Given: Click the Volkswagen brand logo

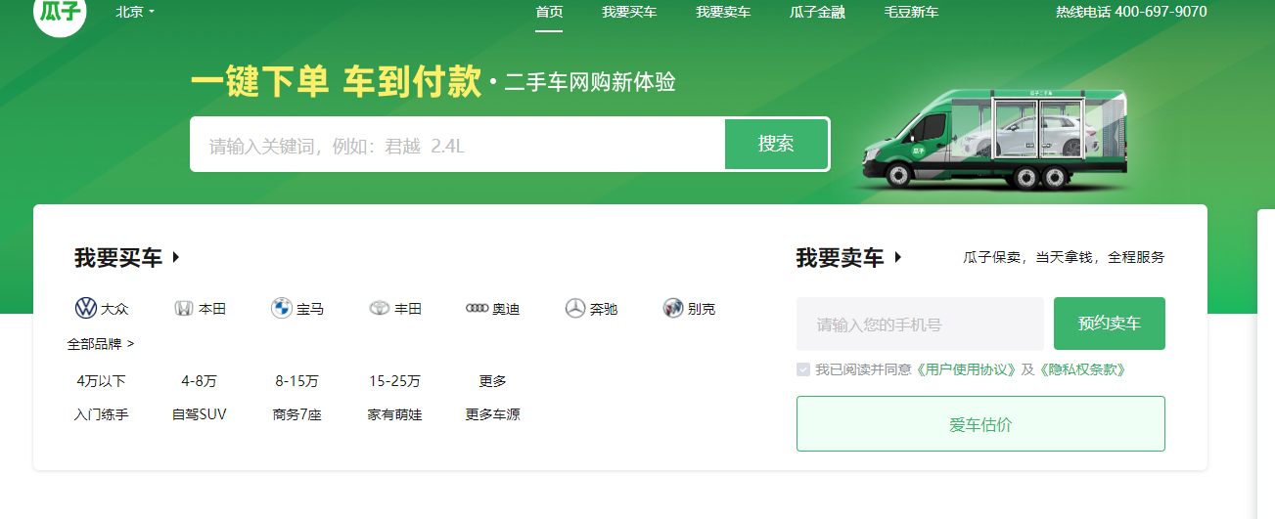Looking at the screenshot, I should point(86,309).
